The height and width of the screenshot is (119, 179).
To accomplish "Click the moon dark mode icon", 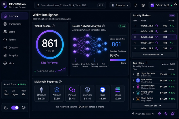I will tap(6, 108).
